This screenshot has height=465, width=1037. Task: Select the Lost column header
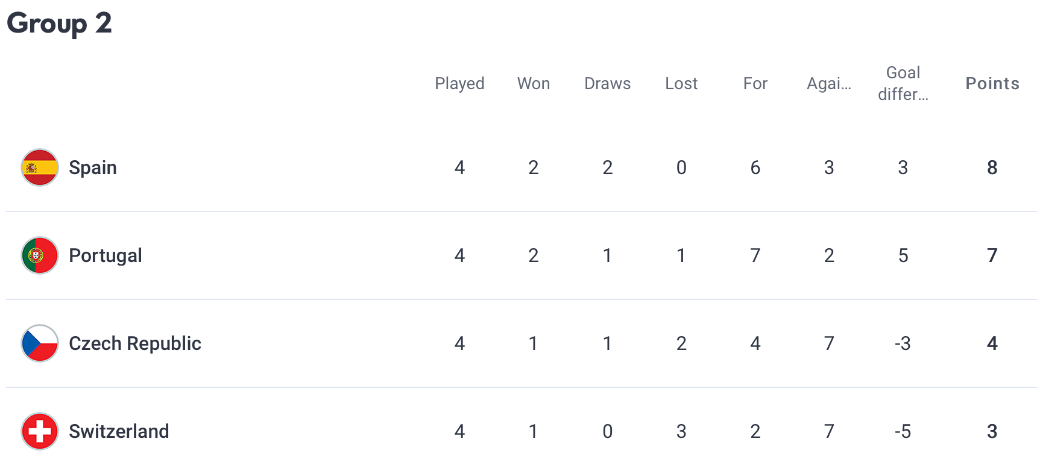click(x=681, y=84)
